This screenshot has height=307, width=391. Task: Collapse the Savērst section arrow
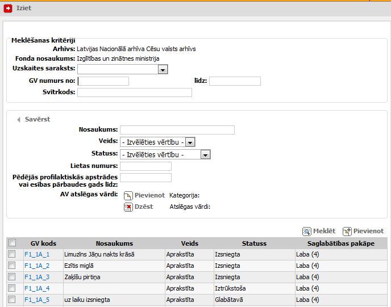click(19, 120)
